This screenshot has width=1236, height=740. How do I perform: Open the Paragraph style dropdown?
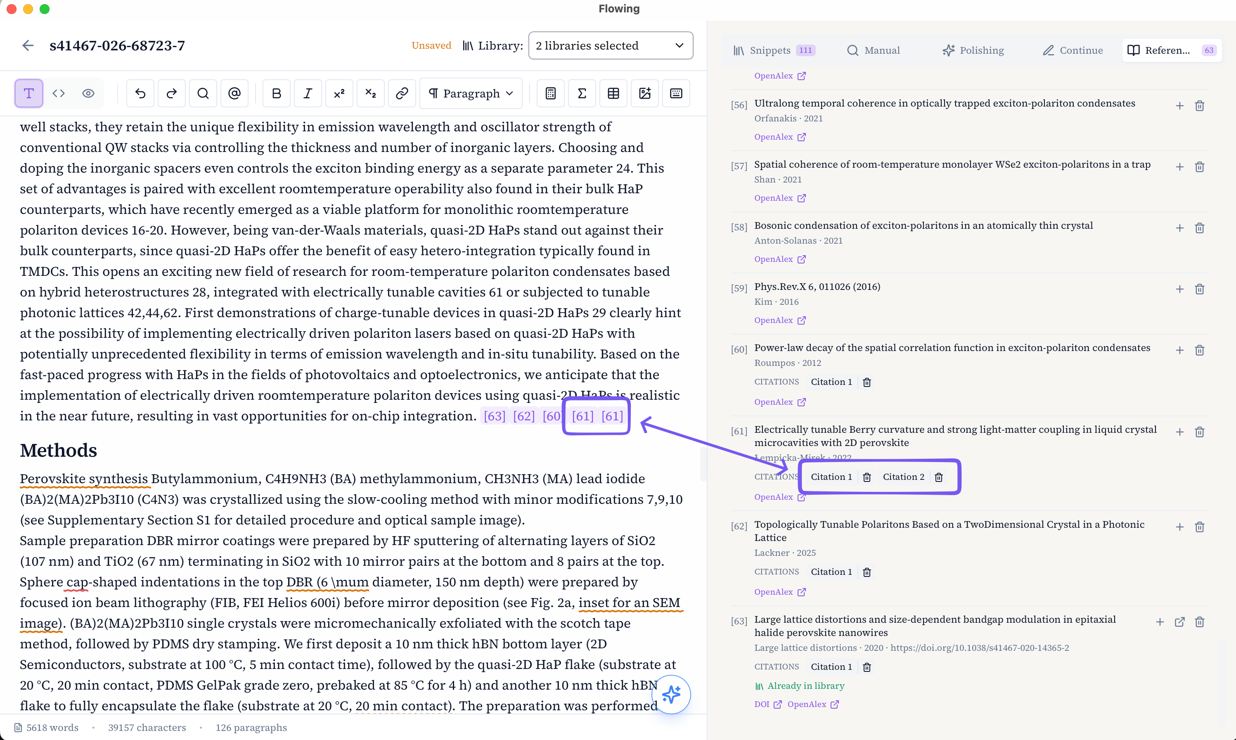coord(471,93)
